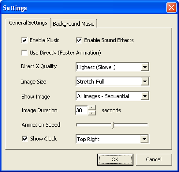Expand the Image Size dropdown arrow
The width and height of the screenshot is (179, 172).
145,82
